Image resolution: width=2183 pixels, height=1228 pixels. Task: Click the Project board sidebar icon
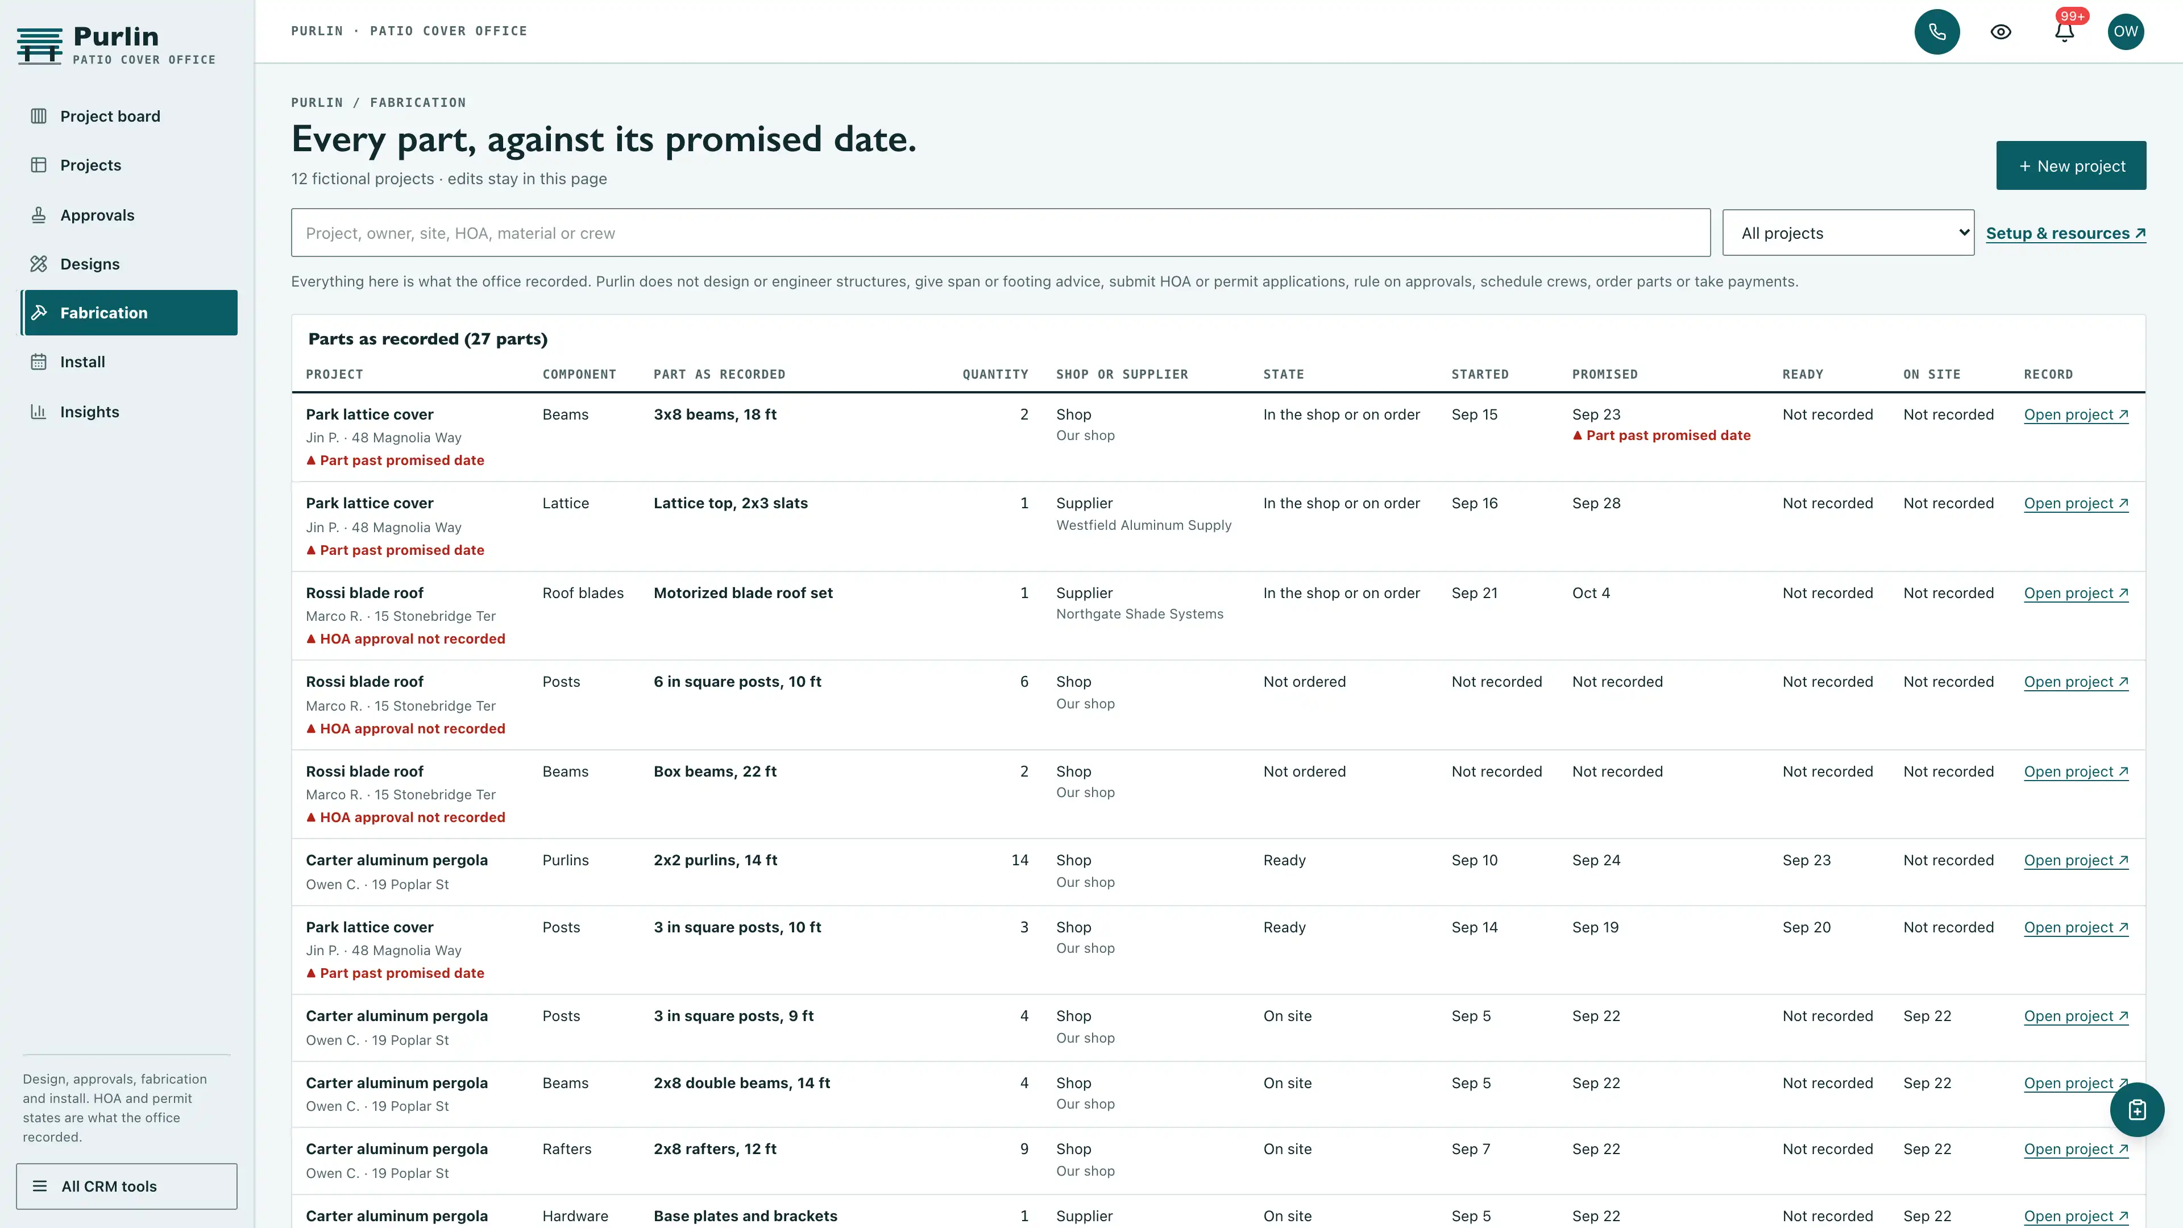click(x=39, y=116)
